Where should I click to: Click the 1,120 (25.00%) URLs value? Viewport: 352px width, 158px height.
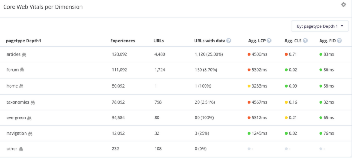pos(209,54)
